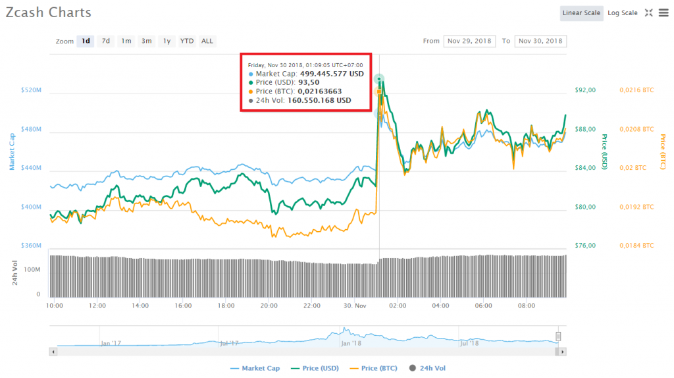Viewport: 674px width, 378px height.
Task: Edit the To date Nov 30, 2018
Action: tap(540, 41)
